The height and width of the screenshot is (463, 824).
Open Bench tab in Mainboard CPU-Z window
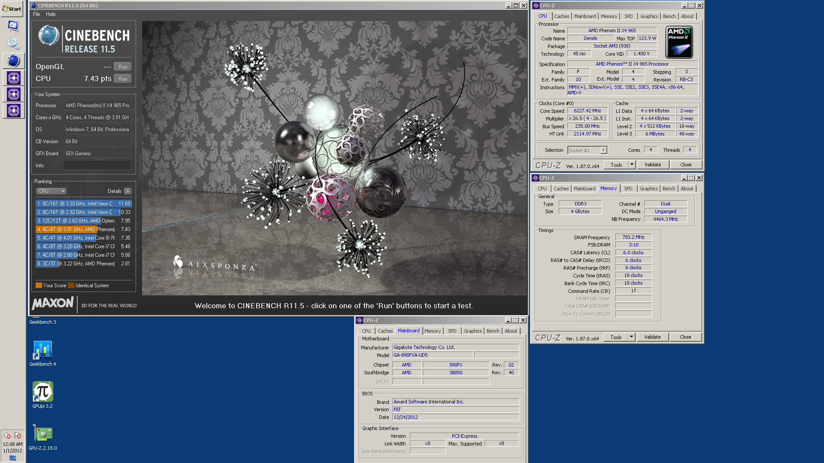(493, 331)
